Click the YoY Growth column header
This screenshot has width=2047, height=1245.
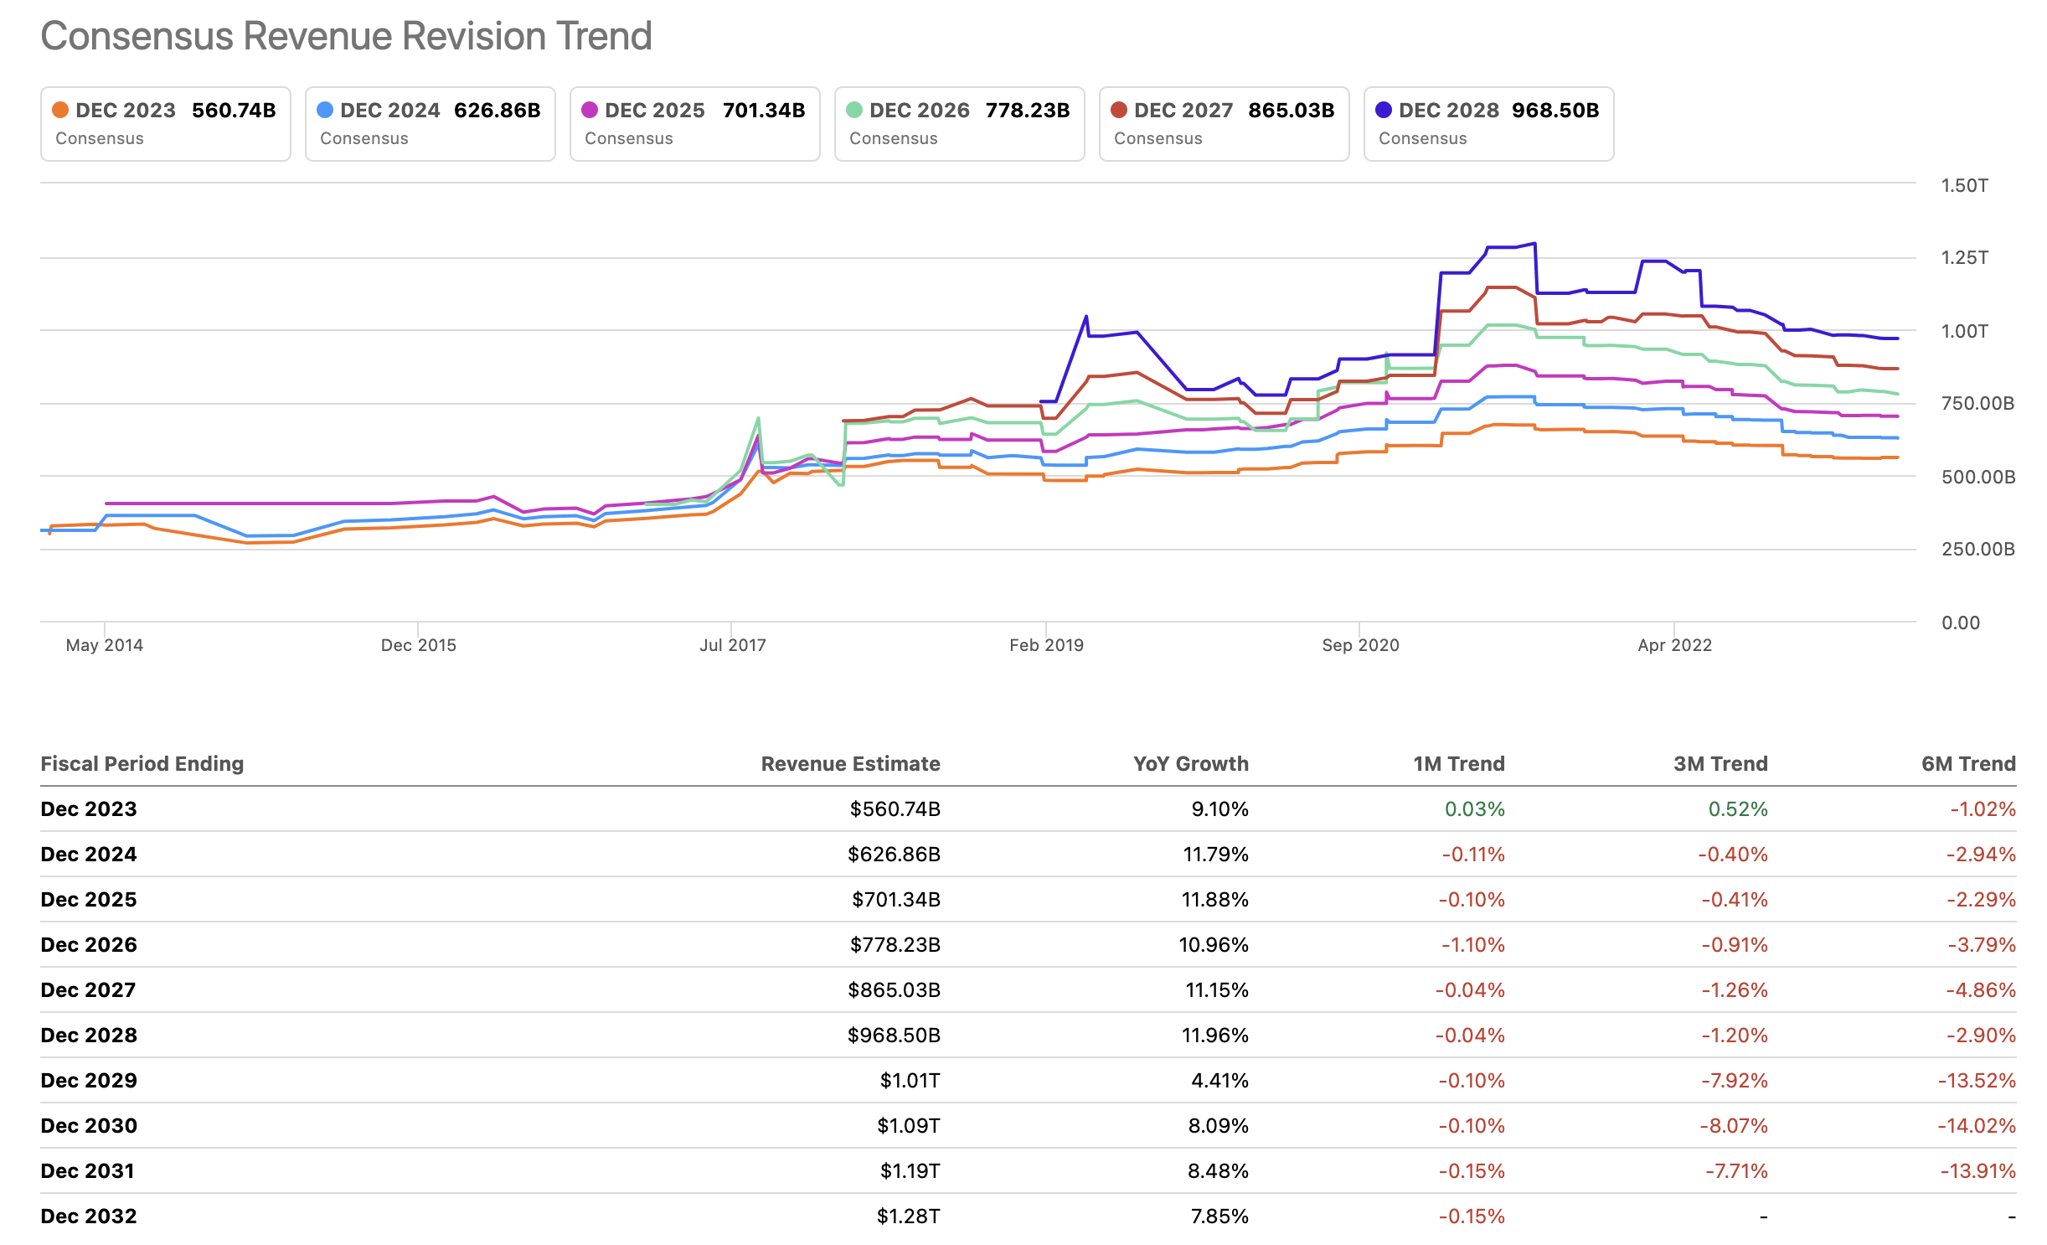point(1190,763)
